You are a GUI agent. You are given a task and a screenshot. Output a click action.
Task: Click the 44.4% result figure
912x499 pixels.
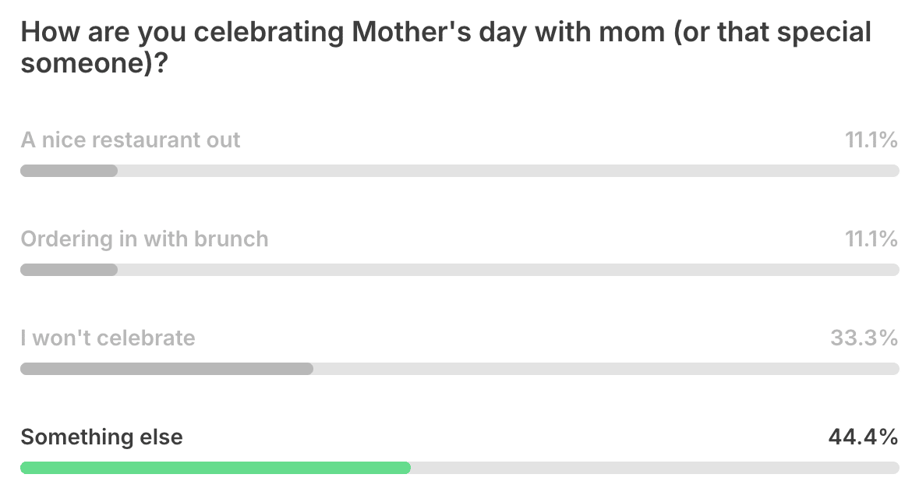(863, 437)
